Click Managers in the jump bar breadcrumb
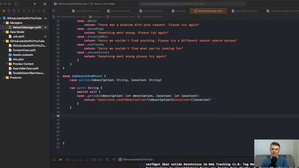 (97, 17)
